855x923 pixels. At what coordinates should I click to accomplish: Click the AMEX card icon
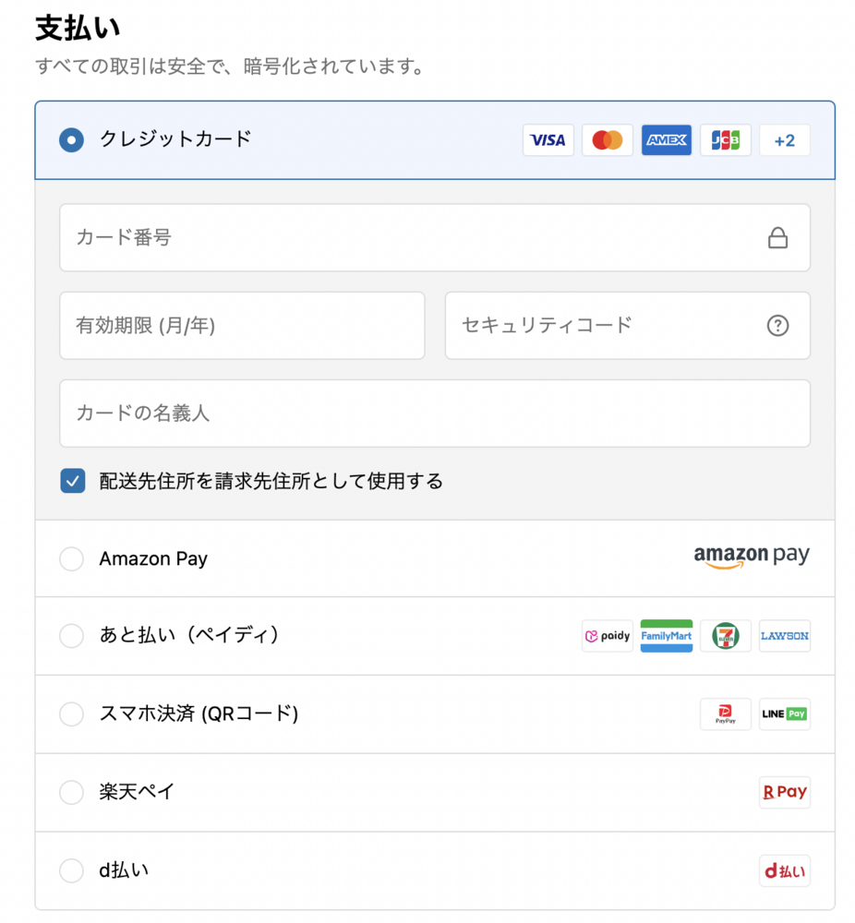(x=667, y=140)
